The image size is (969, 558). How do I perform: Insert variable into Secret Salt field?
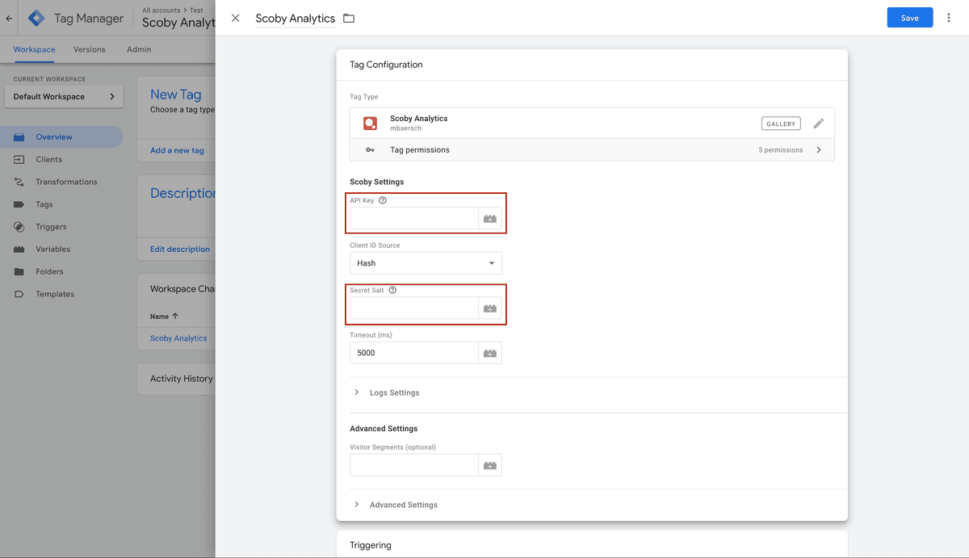[x=490, y=308]
